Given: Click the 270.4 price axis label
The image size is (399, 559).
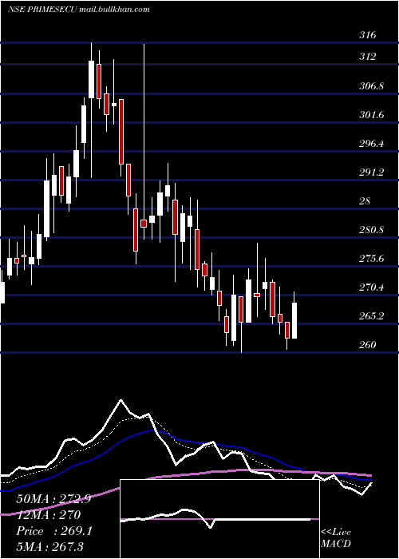Looking at the screenshot, I should (x=372, y=287).
